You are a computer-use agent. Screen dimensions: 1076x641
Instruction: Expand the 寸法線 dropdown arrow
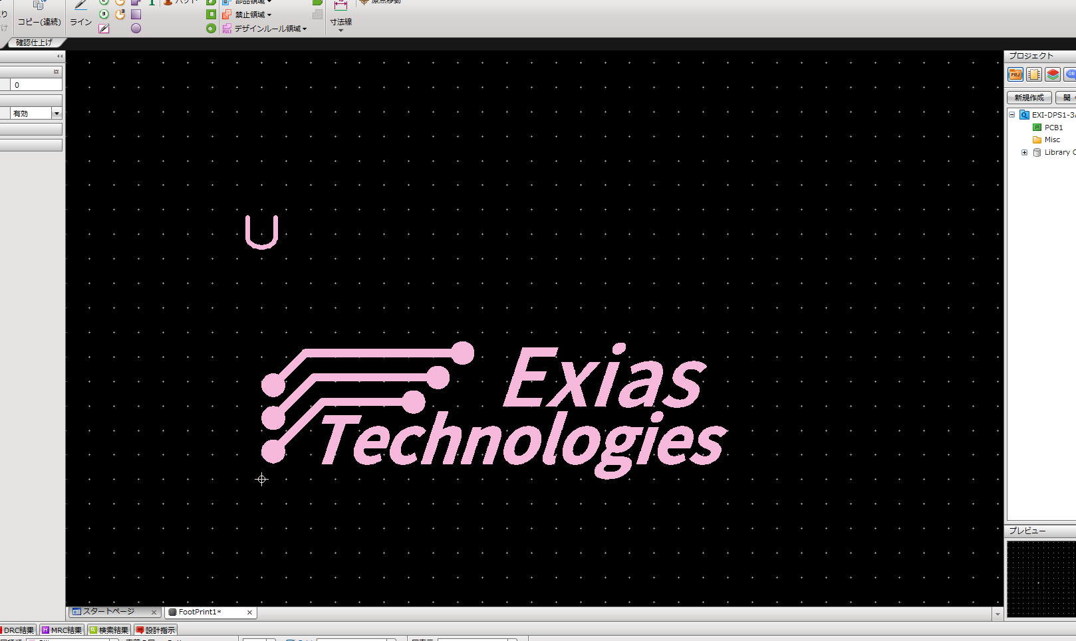click(340, 31)
